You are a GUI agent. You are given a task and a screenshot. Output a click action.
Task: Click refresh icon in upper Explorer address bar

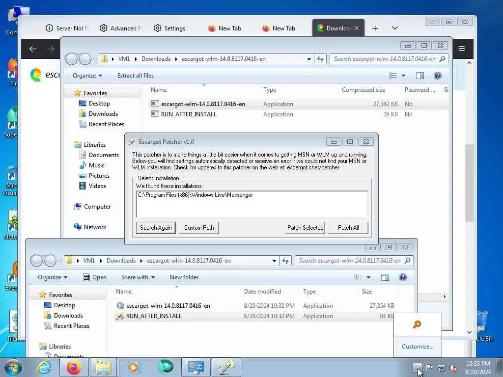(320, 59)
